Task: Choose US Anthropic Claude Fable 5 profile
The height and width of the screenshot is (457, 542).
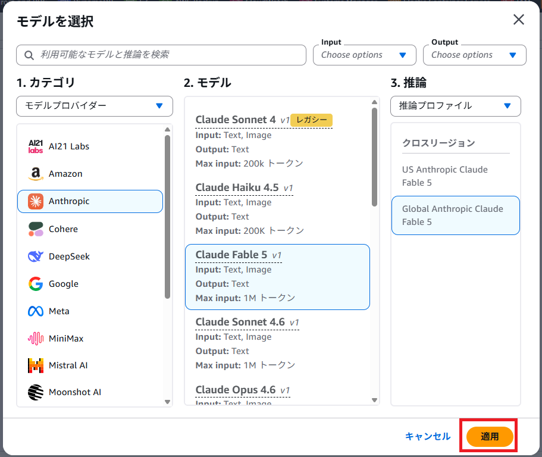Action: 455,176
